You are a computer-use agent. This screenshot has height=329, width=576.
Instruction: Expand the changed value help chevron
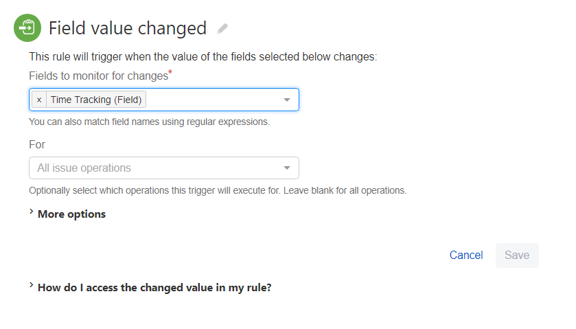click(32, 286)
